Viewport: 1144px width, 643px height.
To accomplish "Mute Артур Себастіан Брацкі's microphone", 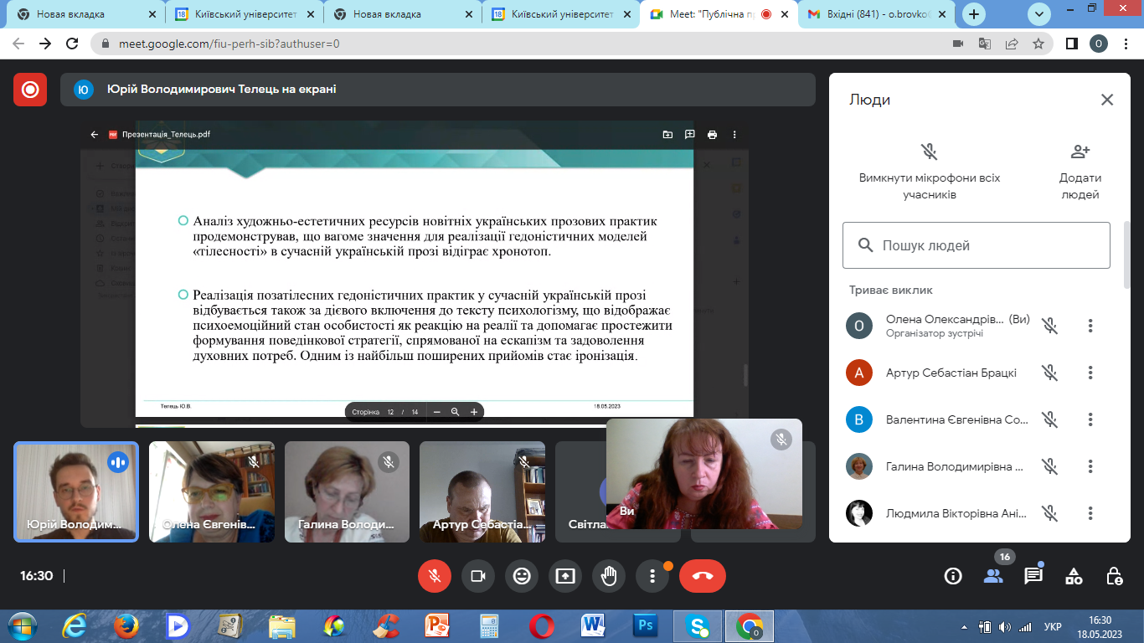I will (x=1049, y=373).
